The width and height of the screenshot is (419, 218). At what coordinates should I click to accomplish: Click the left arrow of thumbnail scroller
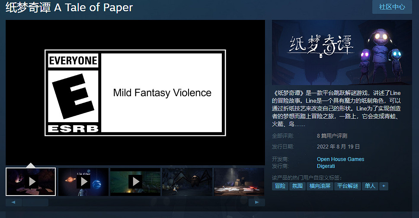click(x=13, y=202)
